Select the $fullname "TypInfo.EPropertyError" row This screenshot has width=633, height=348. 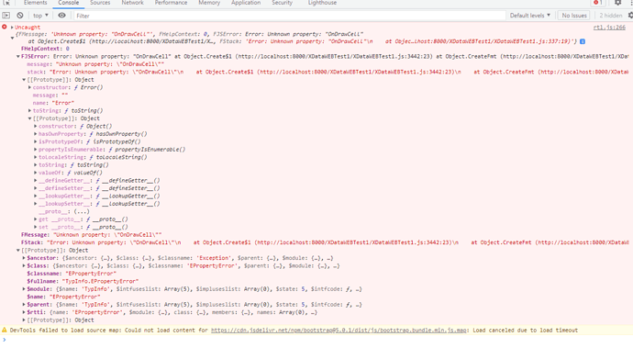coord(83,281)
